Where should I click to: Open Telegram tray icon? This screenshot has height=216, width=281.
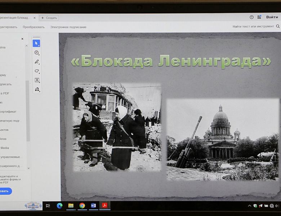(260, 206)
